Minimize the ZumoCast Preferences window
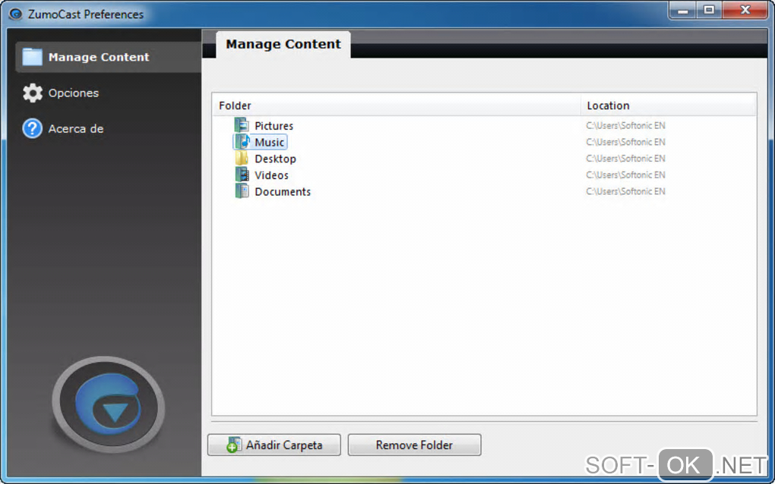 click(x=683, y=10)
